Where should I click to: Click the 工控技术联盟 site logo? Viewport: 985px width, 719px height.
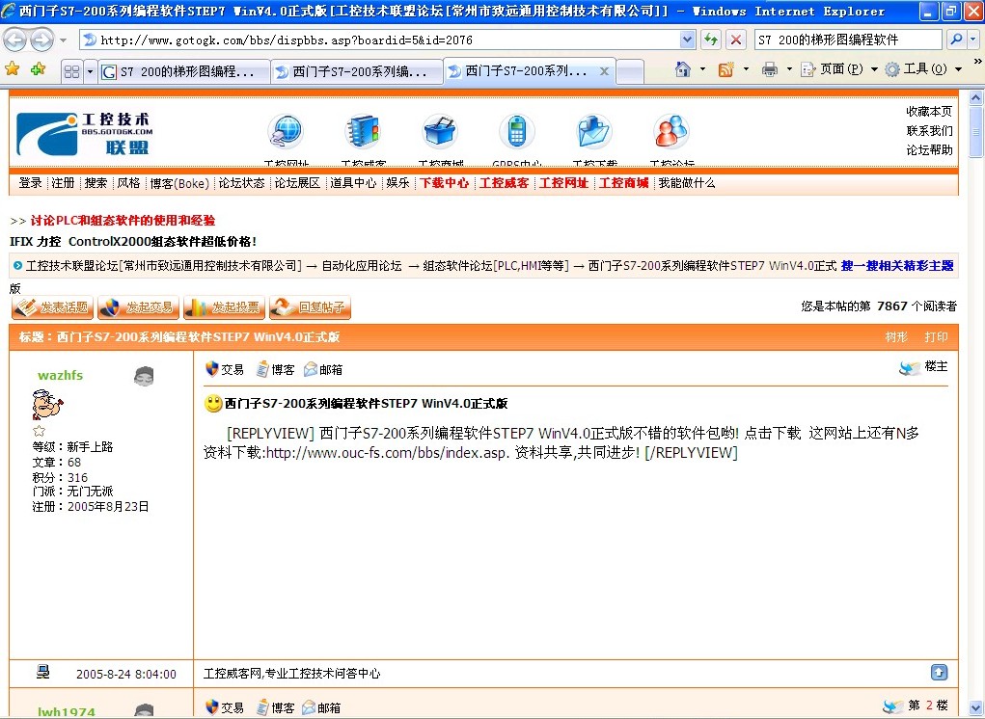[x=85, y=134]
